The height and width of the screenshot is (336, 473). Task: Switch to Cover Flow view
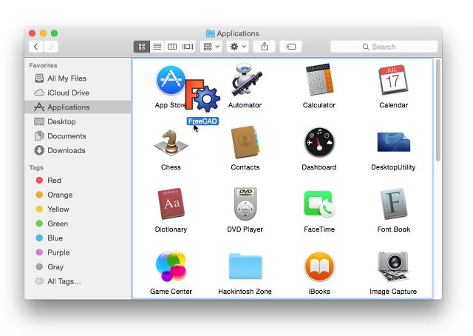pos(188,47)
